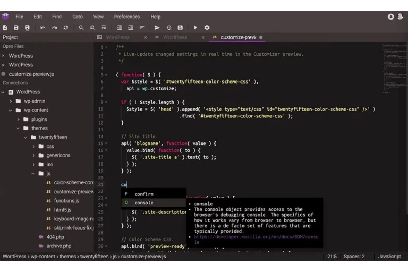408x272 pixels.
Task: Select the Redo icon in the toolbar
Action: 55,28
